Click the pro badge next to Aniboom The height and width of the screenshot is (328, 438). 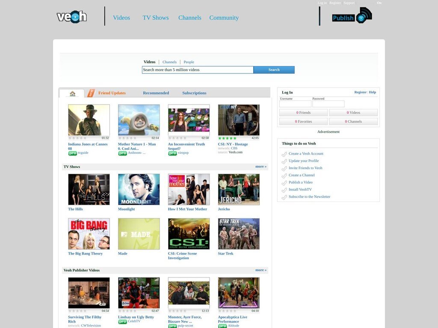click(x=122, y=153)
